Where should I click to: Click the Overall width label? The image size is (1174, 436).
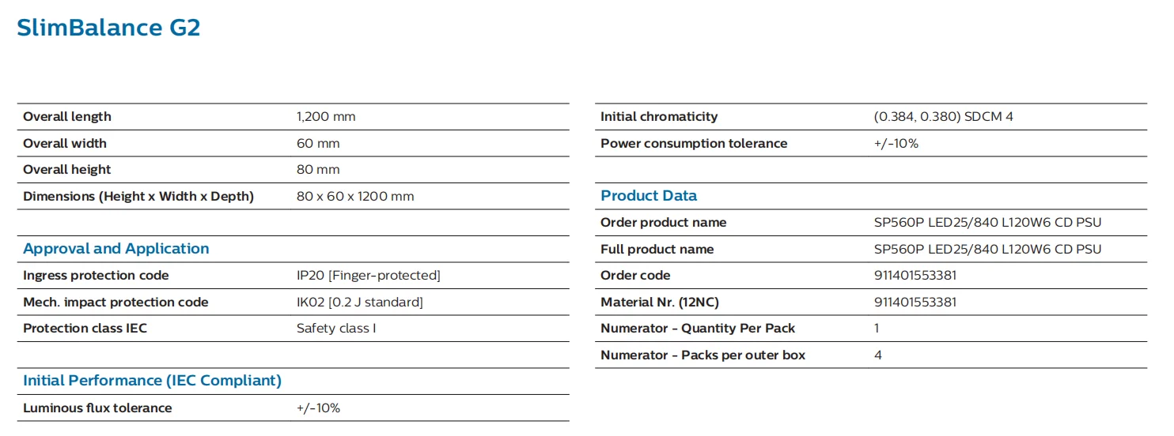65,144
